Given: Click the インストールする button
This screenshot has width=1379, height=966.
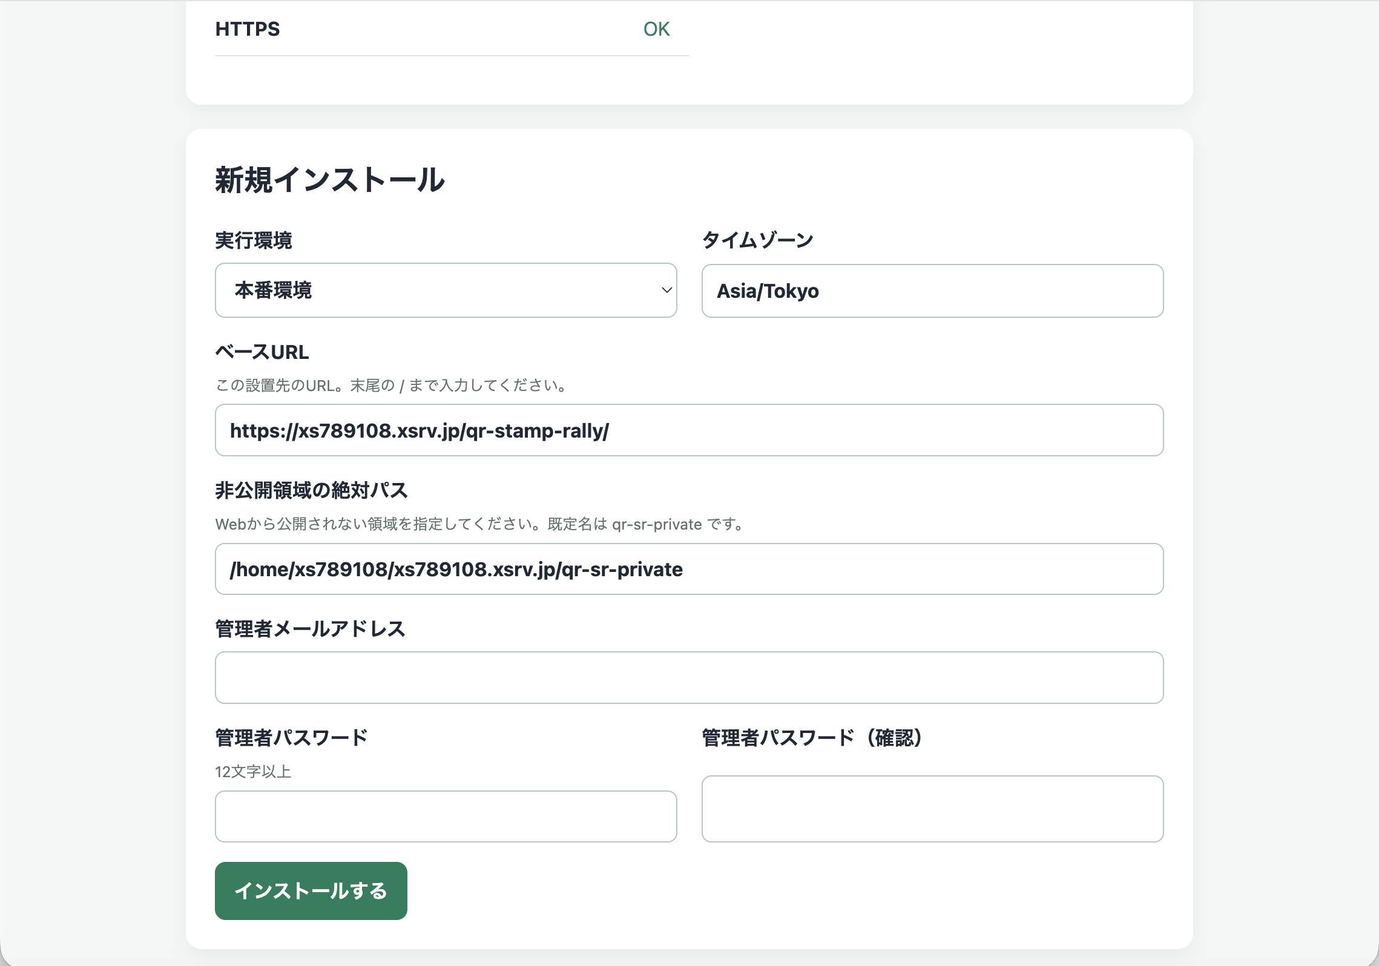Looking at the screenshot, I should click(x=311, y=891).
